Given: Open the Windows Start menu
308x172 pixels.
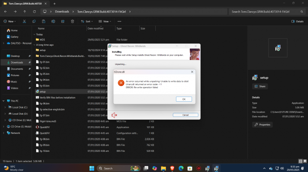Looking at the screenshot, I should (92, 168).
